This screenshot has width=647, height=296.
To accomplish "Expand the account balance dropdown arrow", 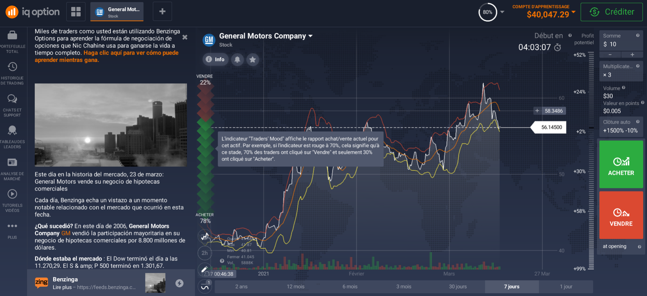I will pyautogui.click(x=573, y=12).
